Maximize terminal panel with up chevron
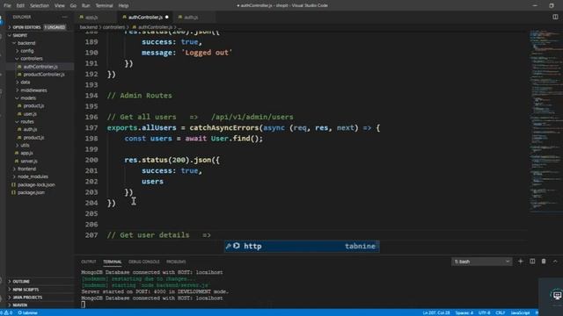Image resolution: width=563 pixels, height=316 pixels. pos(555,262)
